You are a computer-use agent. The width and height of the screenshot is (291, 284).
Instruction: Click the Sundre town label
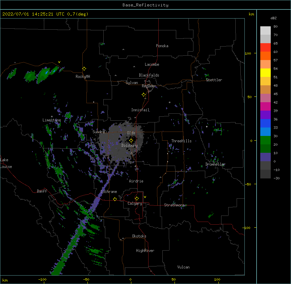click(x=99, y=132)
